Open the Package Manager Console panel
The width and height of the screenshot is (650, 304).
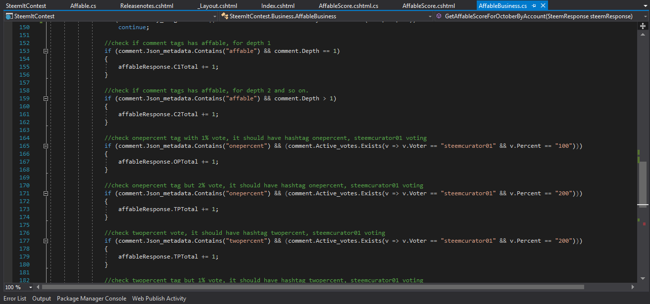pyautogui.click(x=92, y=299)
